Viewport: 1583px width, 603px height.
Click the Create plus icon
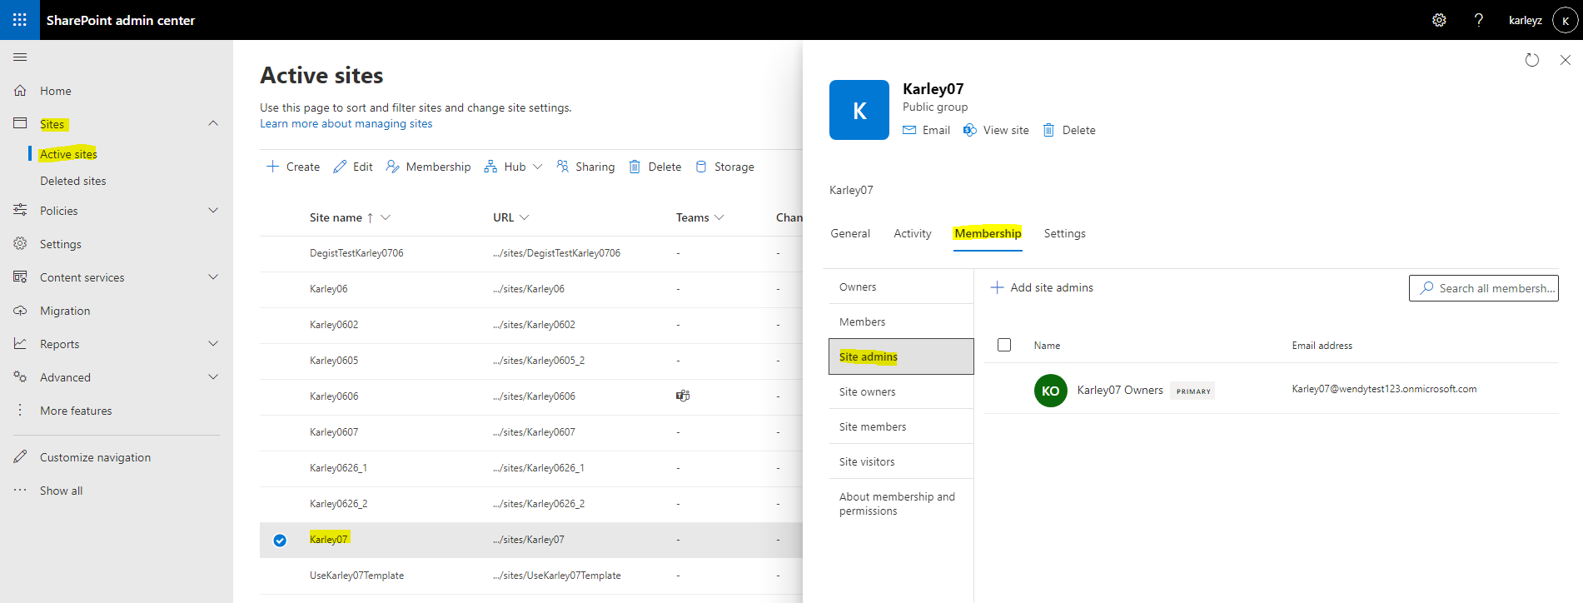(272, 167)
